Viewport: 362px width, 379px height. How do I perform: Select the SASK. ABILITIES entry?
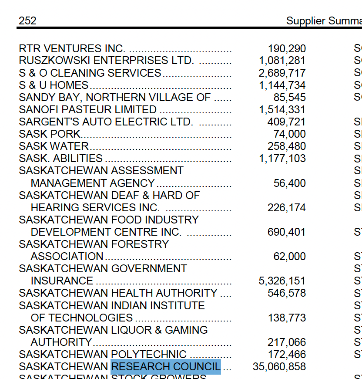[60, 158]
